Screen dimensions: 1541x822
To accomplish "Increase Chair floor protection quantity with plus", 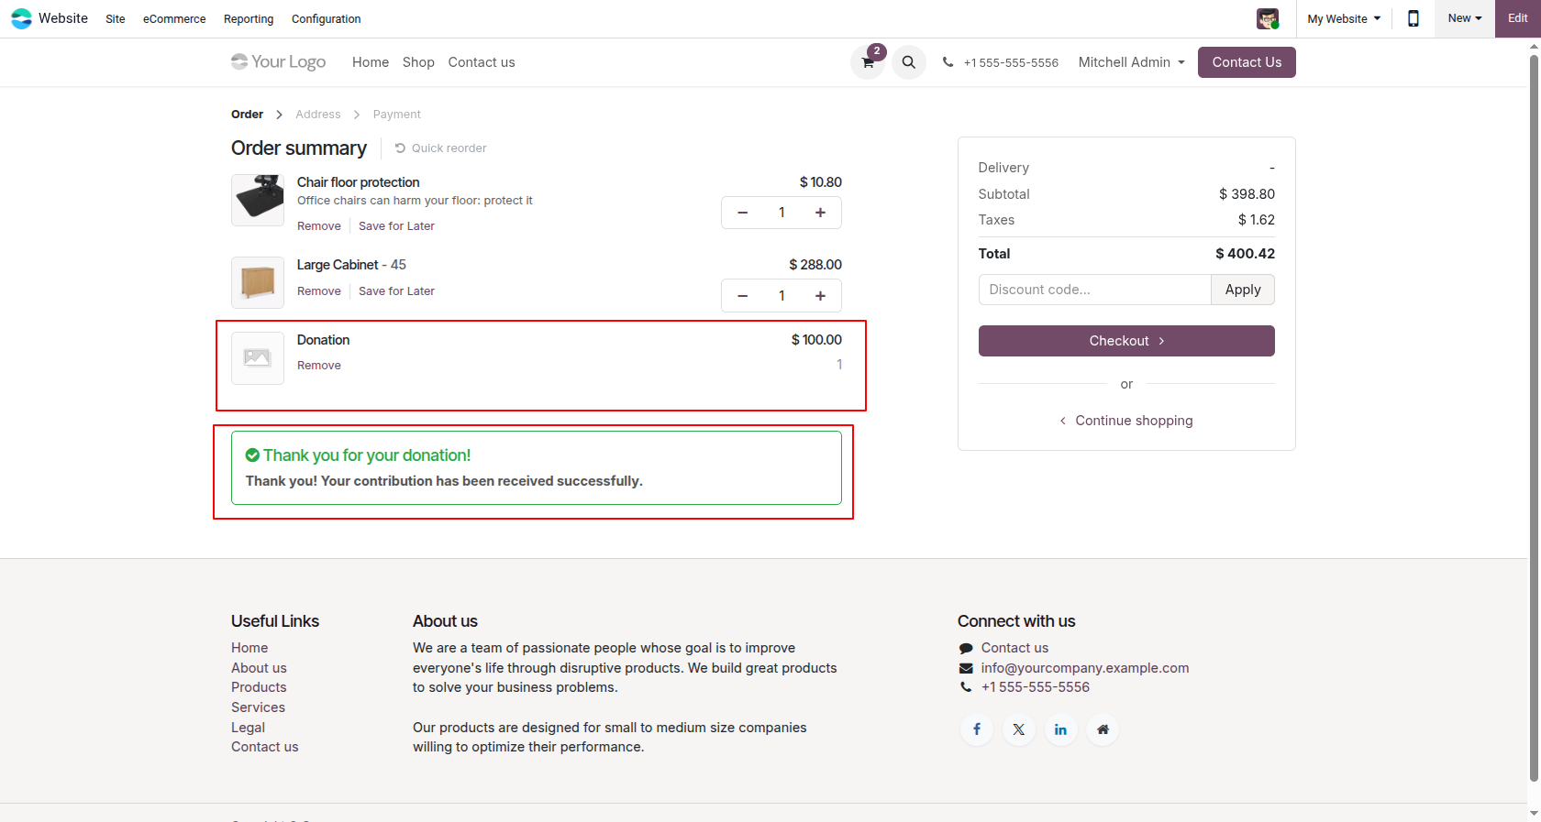I will tap(820, 213).
